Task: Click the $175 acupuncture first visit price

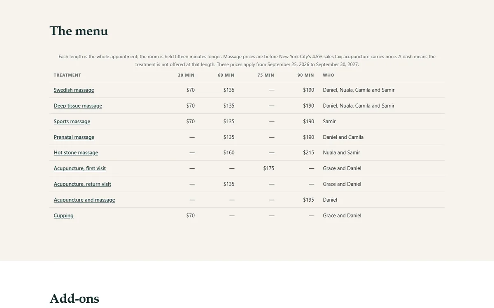Action: (x=269, y=168)
